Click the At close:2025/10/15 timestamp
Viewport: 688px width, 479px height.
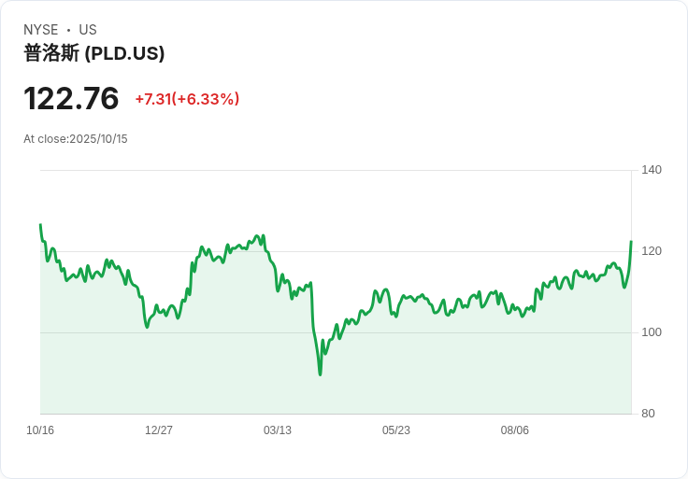76,139
